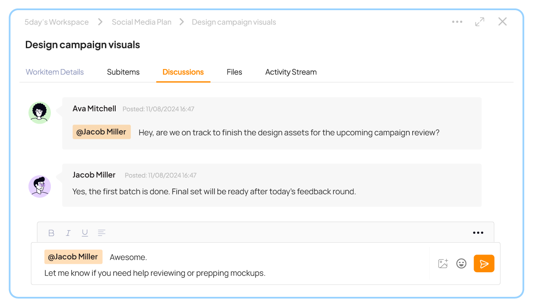Click Ava's question about design assets

click(x=289, y=133)
